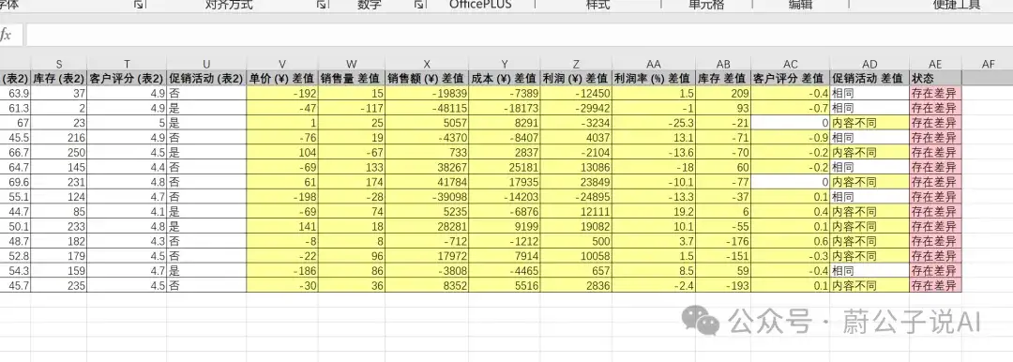1013x362 pixels.
Task: Select the cell with value 5057
Action: [x=427, y=122]
